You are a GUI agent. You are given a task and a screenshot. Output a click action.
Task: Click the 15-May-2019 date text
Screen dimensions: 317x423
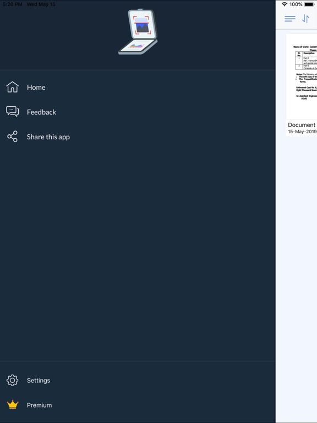[302, 132]
